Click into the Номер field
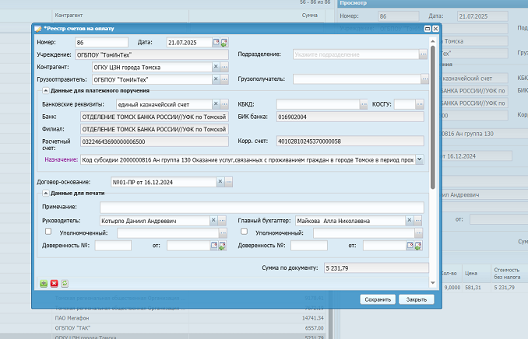Image resolution: width=528 pixels, height=339 pixels. click(102, 42)
